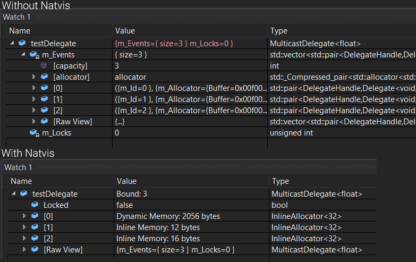Click the icon beside Dynamic Memory [0] row
416x262 pixels.
pos(35,216)
